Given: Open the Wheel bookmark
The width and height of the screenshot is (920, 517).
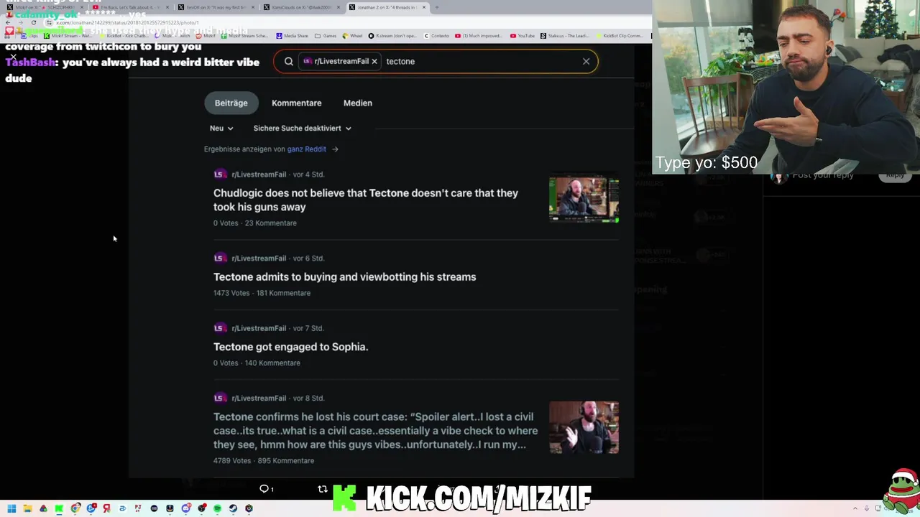Looking at the screenshot, I should pyautogui.click(x=352, y=36).
